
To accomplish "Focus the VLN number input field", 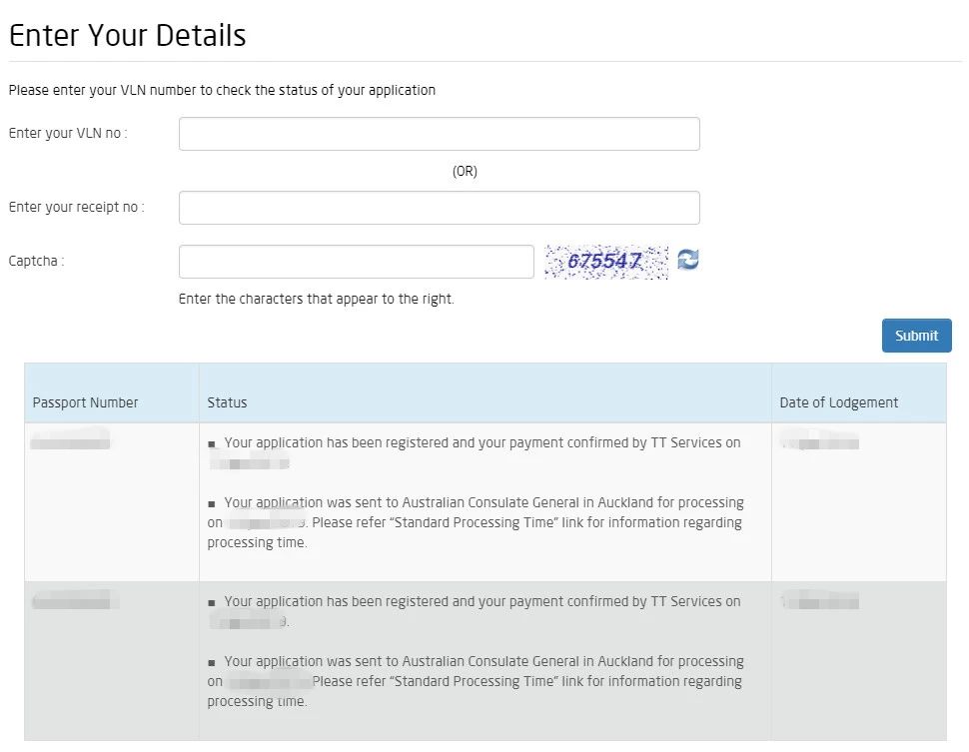I will [x=439, y=134].
